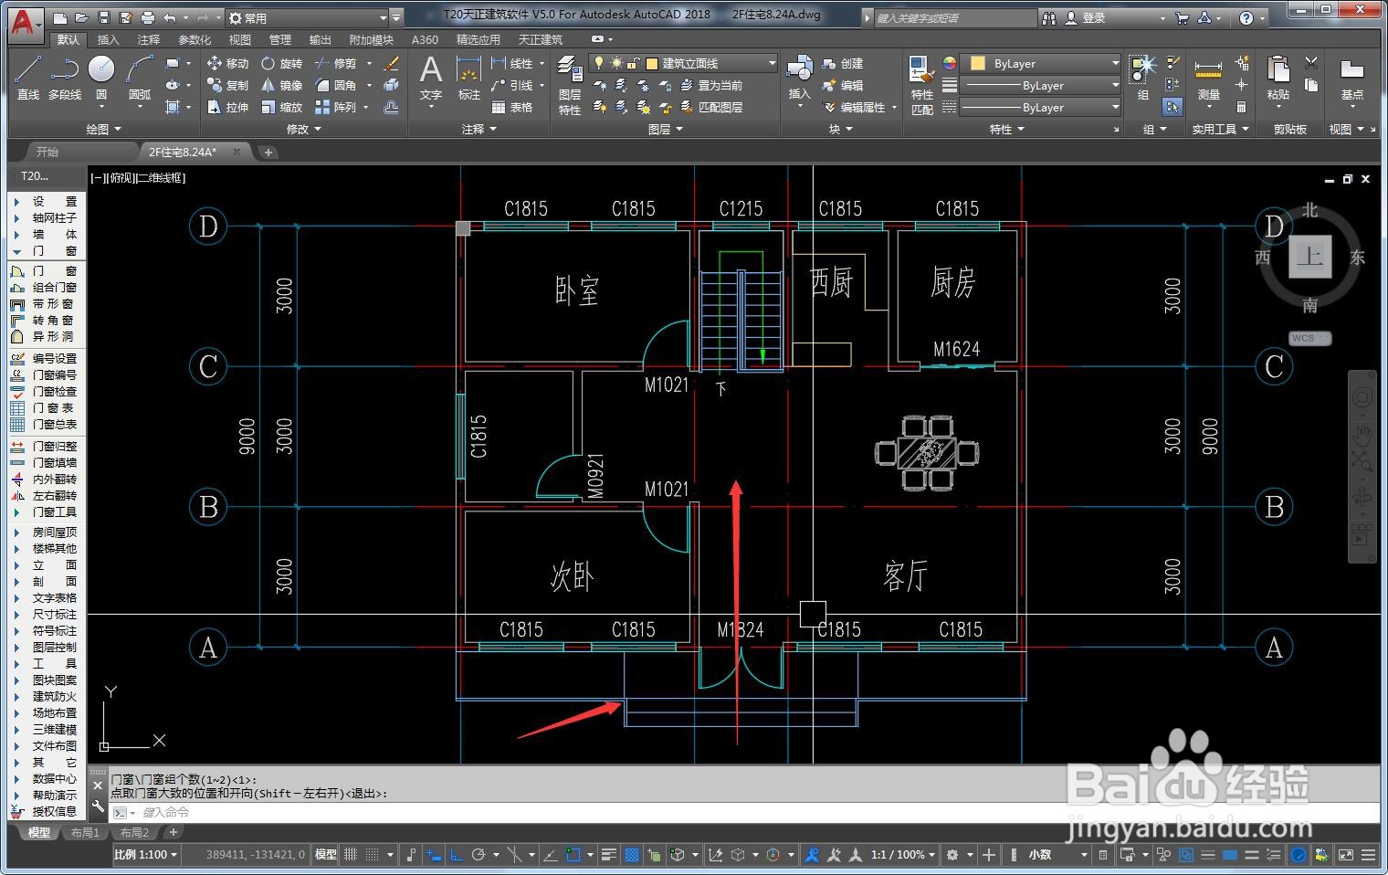Click 置为当前 layer button
1388x875 pixels.
[711, 85]
